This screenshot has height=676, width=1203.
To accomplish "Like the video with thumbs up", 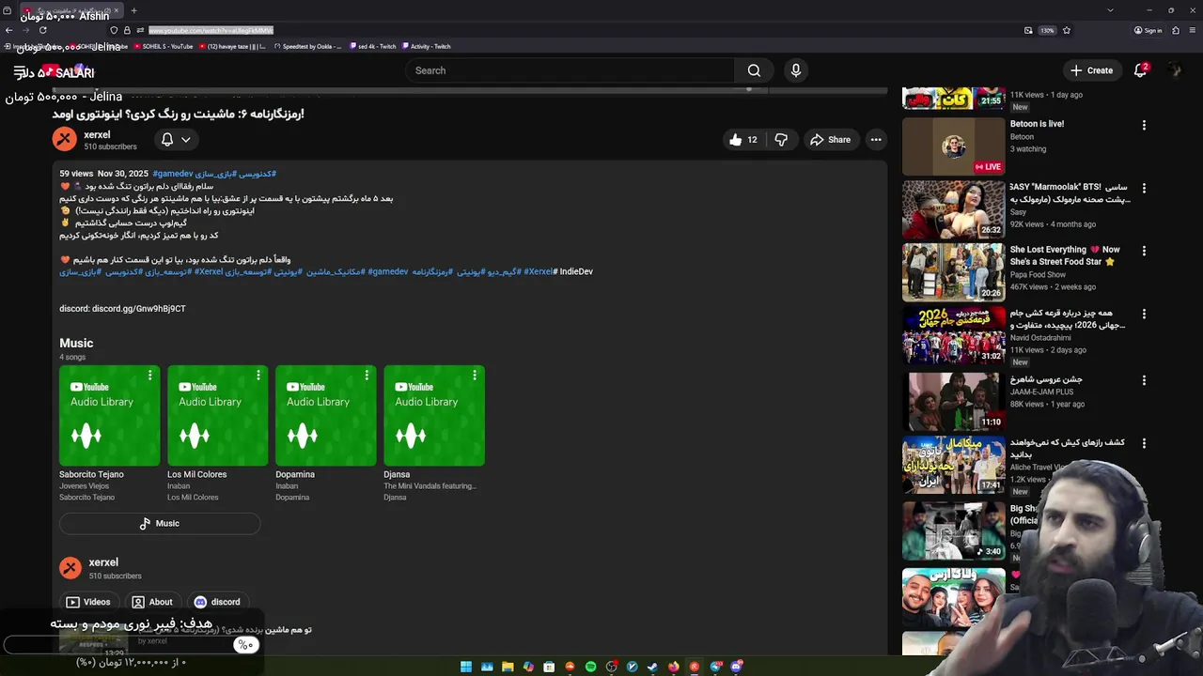I will point(742,140).
